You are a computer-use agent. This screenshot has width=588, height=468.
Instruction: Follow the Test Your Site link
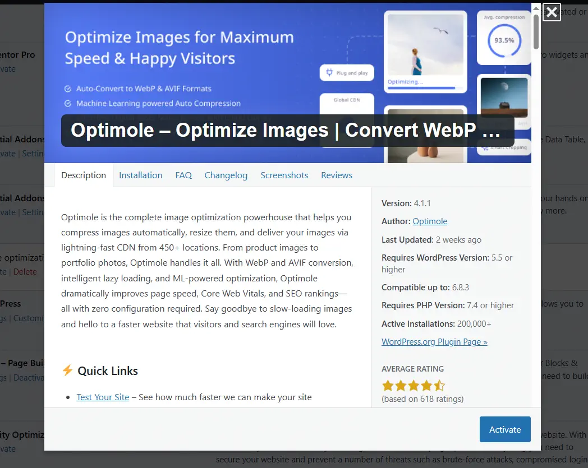click(103, 397)
